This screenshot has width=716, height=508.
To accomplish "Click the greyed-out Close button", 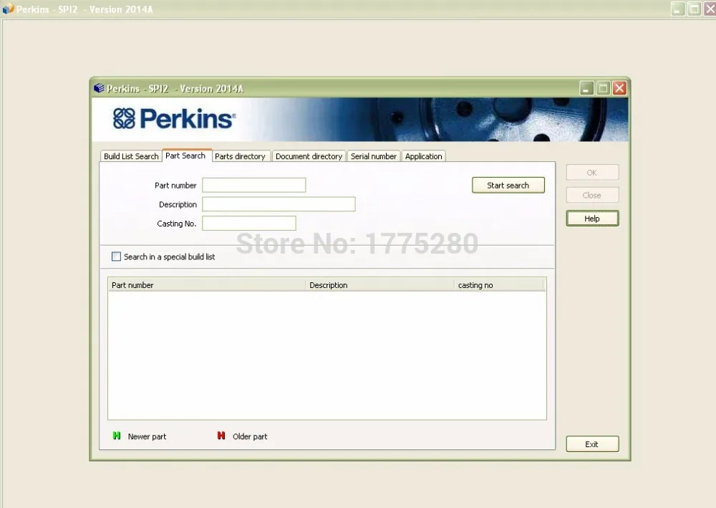I will (592, 195).
